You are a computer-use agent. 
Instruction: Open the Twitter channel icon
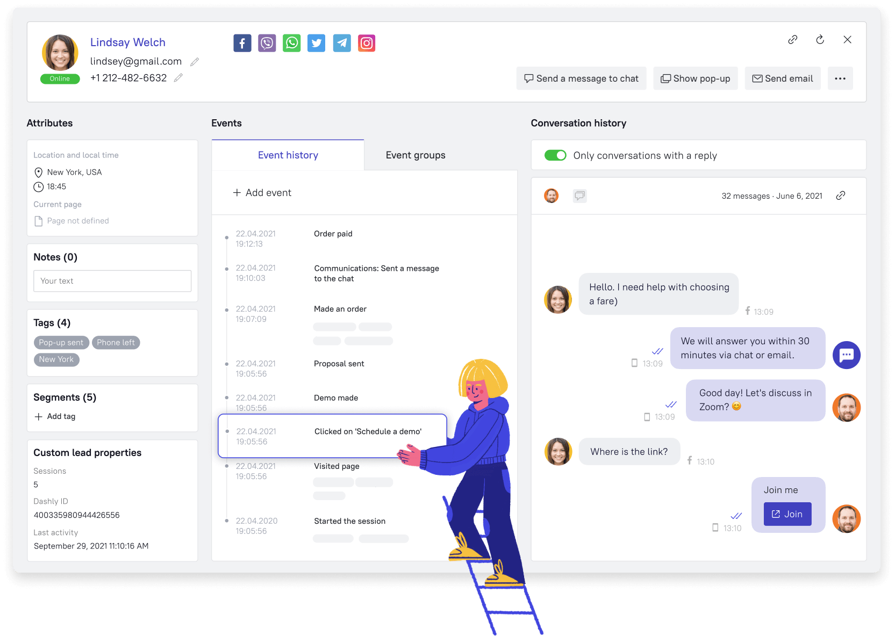coord(316,43)
